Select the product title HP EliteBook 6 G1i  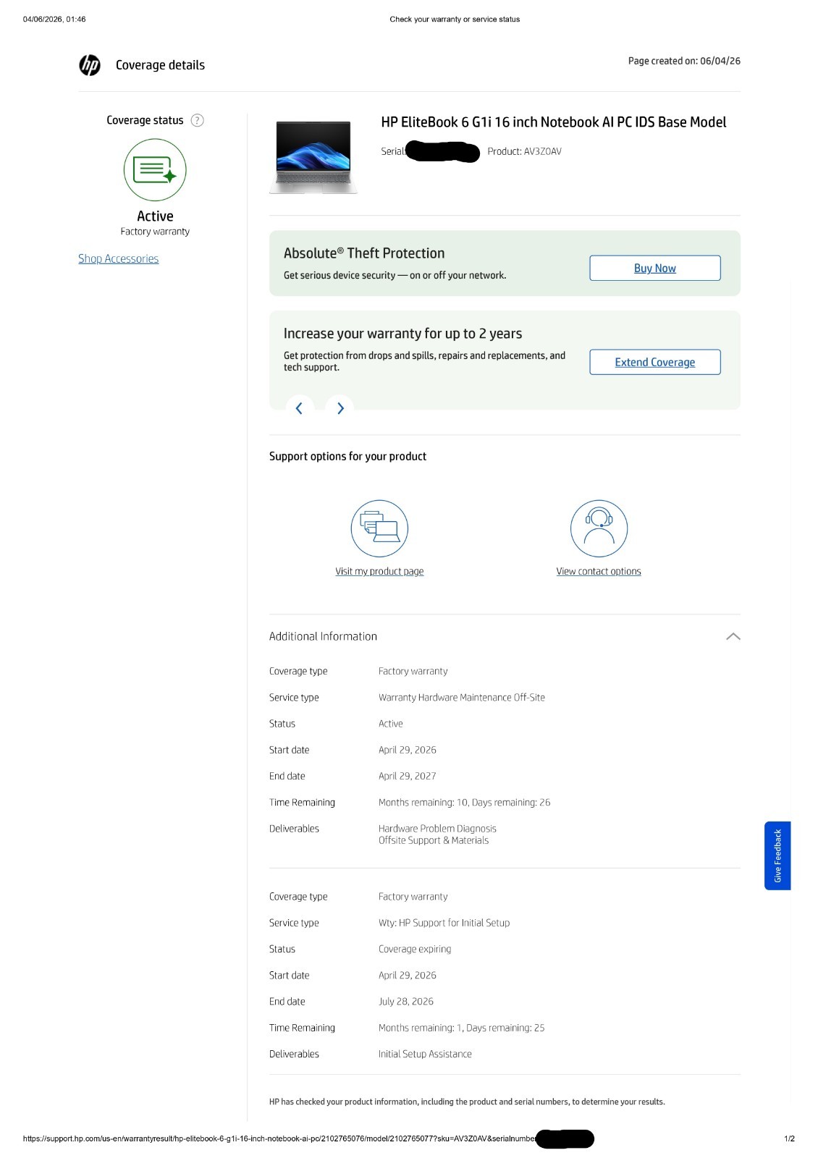click(554, 122)
